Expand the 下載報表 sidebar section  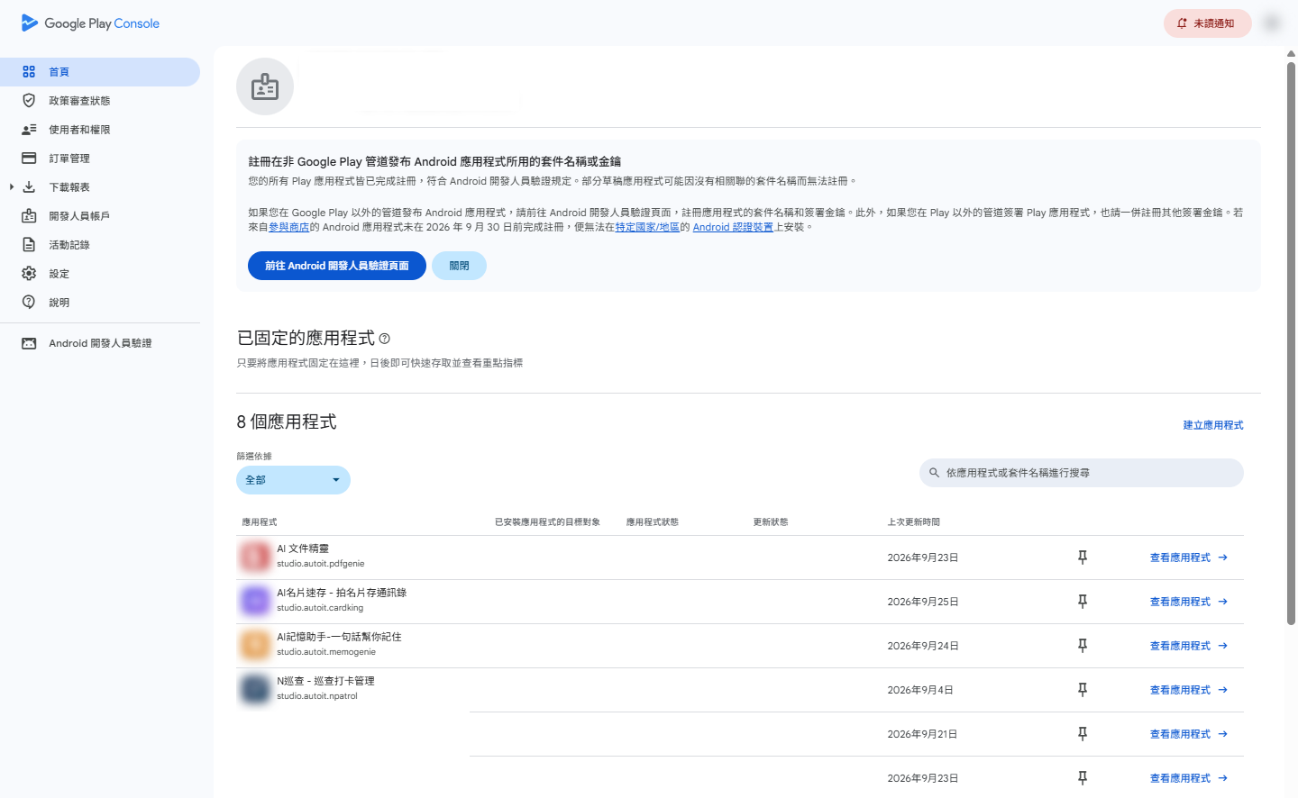pos(12,187)
